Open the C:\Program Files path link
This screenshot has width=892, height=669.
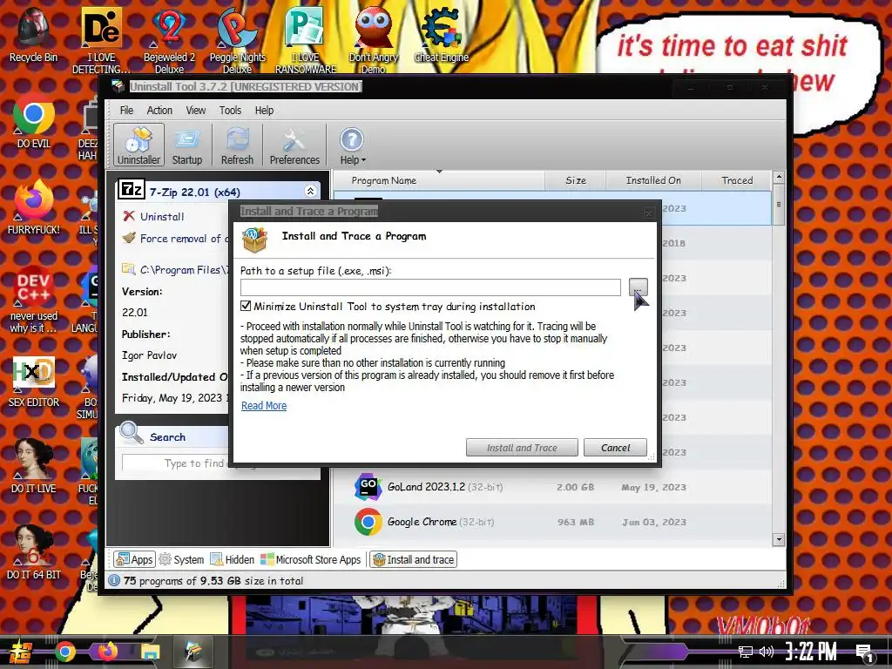[176, 270]
